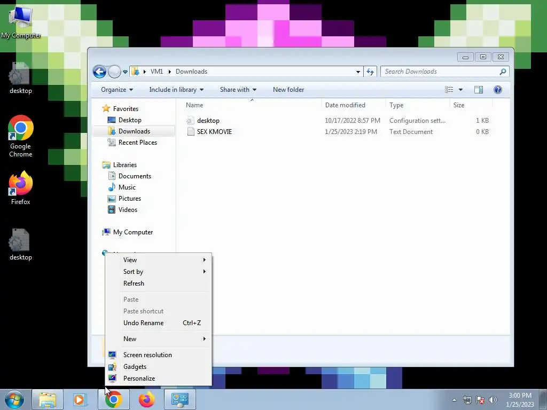Launch Firefox from the taskbar
This screenshot has width=547, height=410.
point(147,399)
